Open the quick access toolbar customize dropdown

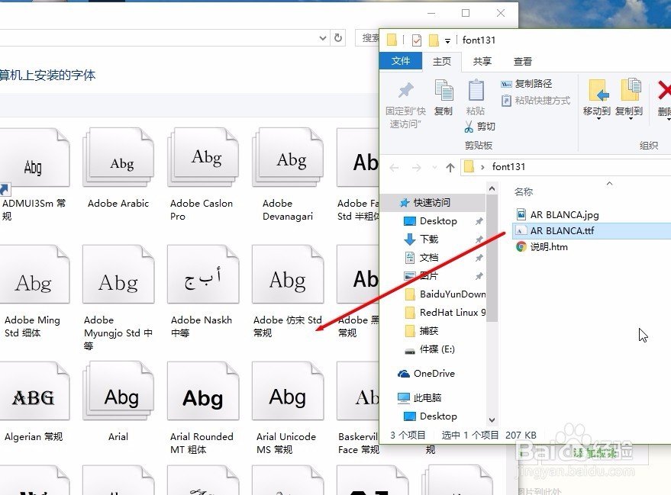click(x=447, y=41)
